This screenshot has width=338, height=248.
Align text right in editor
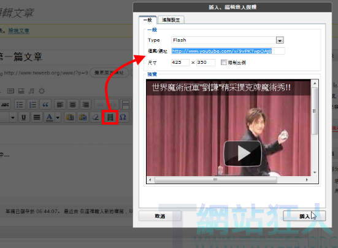pyautogui.click(x=86, y=105)
